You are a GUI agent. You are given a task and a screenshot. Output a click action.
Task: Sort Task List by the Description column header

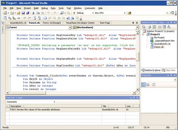tap(56, 106)
